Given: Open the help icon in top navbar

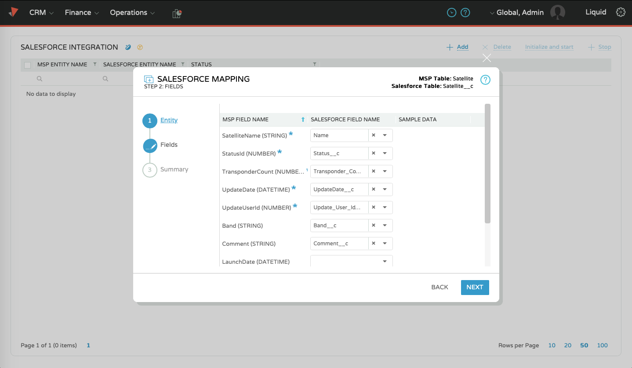Looking at the screenshot, I should tap(465, 13).
